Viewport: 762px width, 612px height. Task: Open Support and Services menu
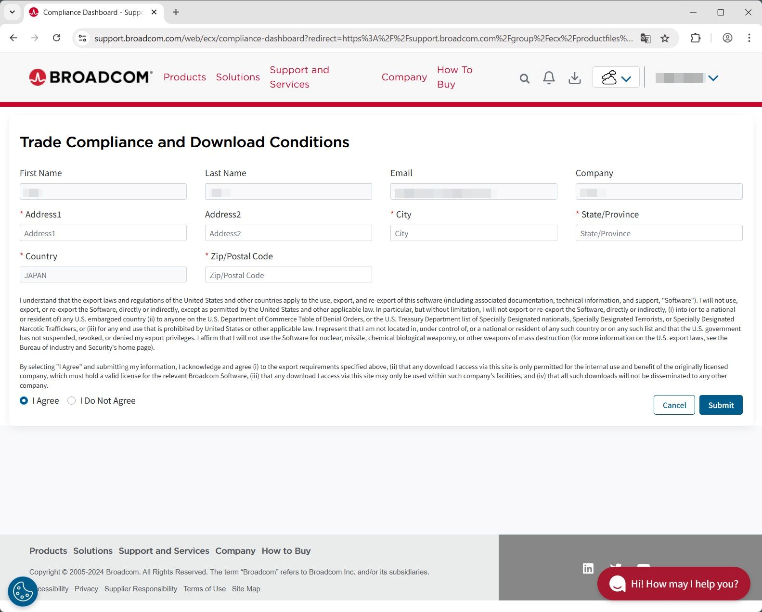point(299,77)
